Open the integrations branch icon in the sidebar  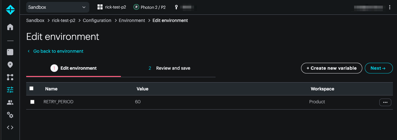10,77
